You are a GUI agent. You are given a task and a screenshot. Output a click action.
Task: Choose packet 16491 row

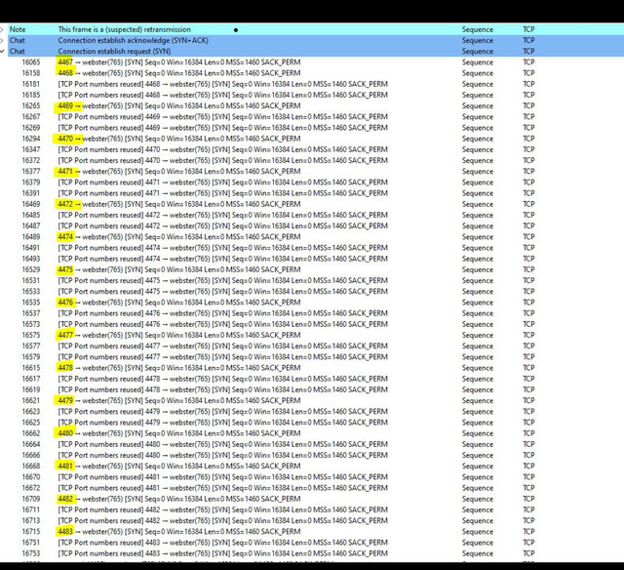[312, 248]
